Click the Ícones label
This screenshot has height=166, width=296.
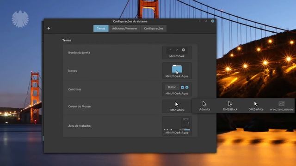pyautogui.click(x=73, y=71)
